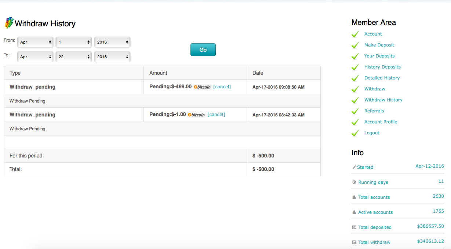Open the Your Deposits link
The width and height of the screenshot is (451, 249).
tap(379, 56)
